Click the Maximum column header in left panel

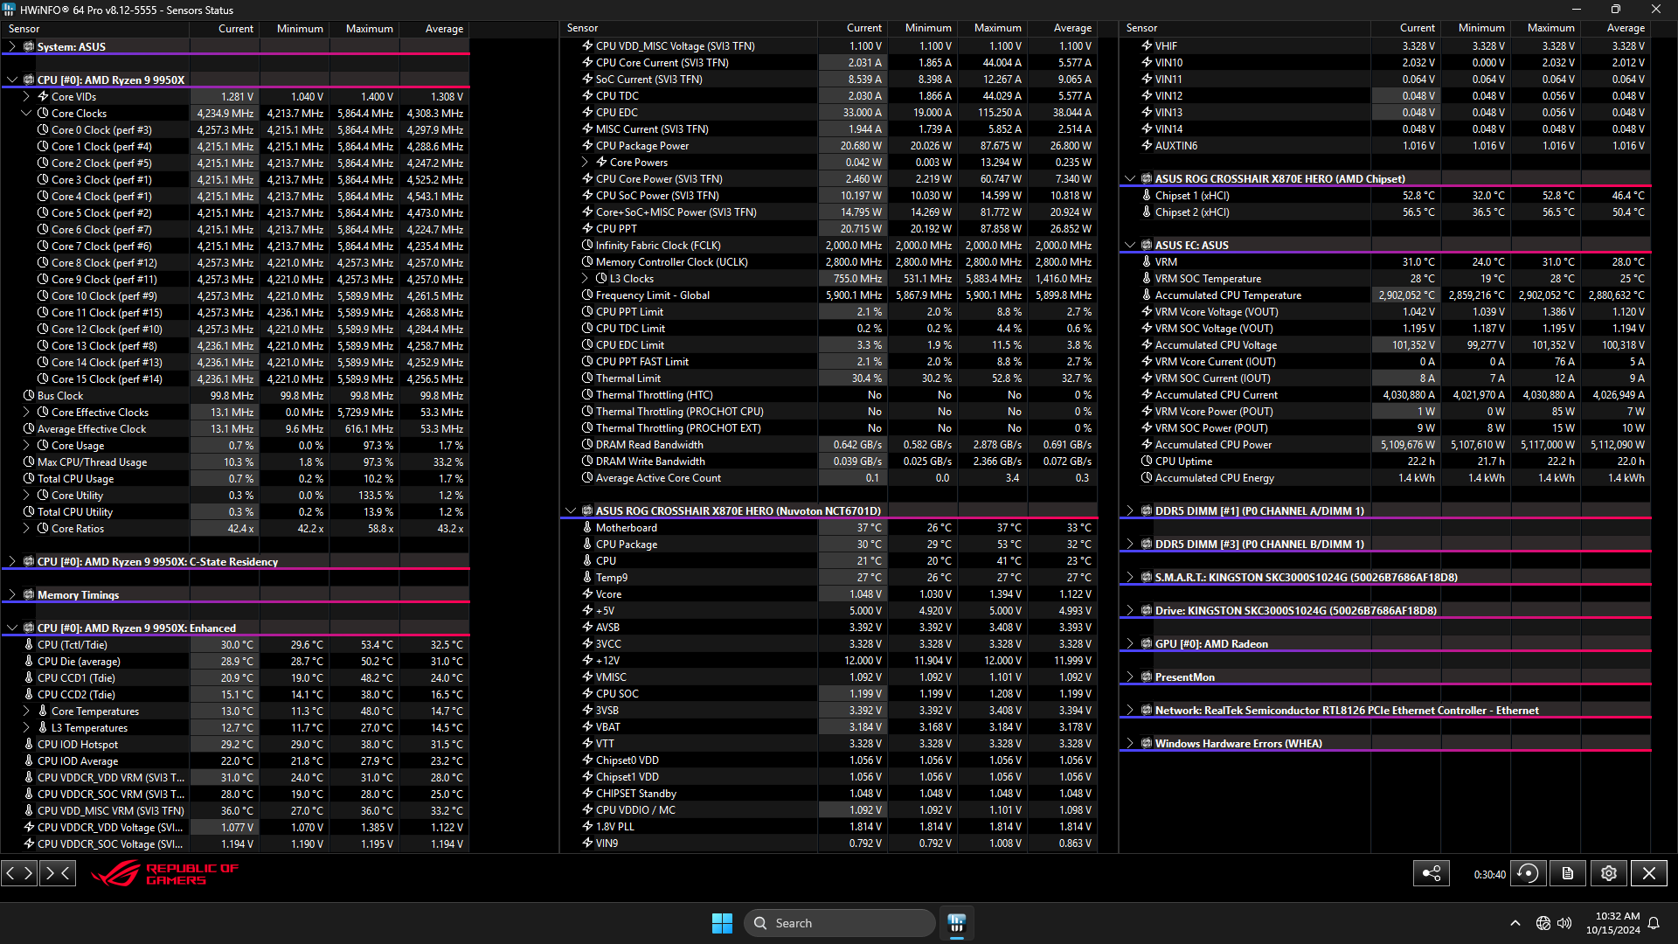click(369, 29)
